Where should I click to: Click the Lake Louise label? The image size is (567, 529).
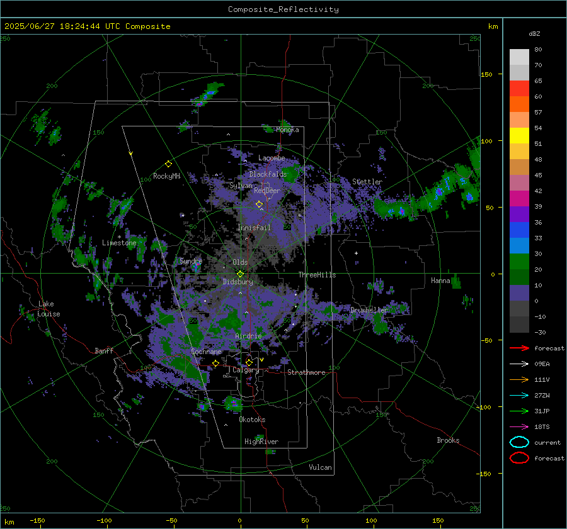[x=49, y=309]
